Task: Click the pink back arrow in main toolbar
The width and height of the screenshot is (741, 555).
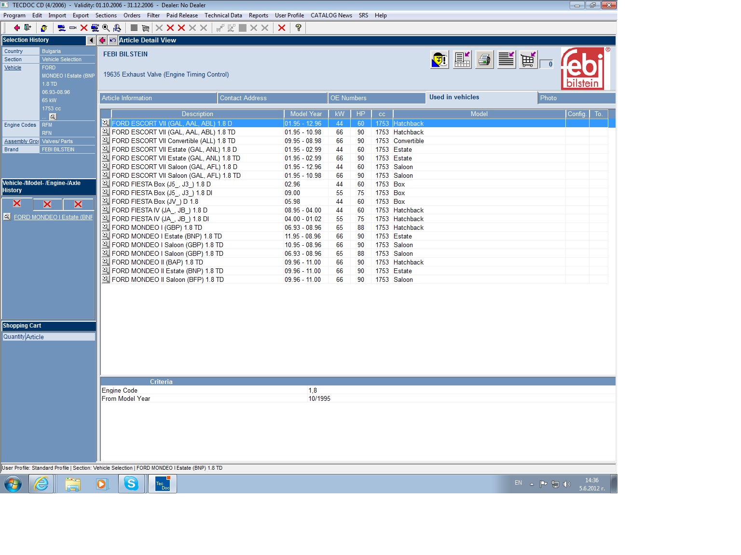Action: 16,28
